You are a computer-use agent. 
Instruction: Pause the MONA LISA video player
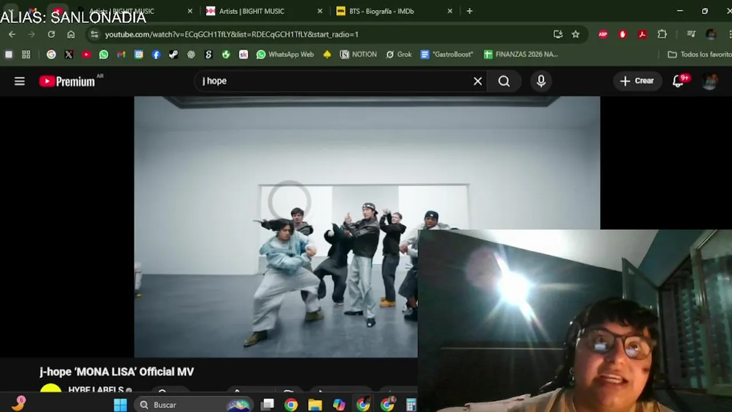tap(367, 227)
